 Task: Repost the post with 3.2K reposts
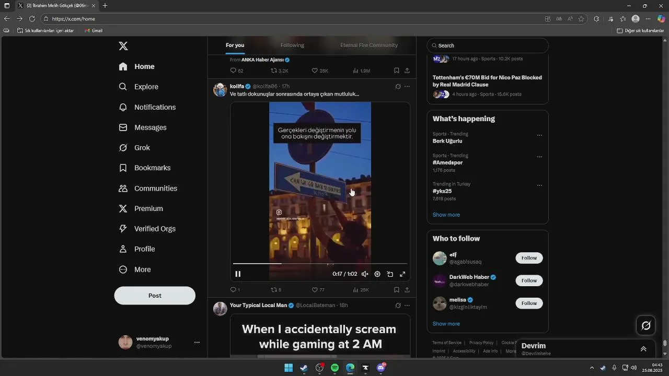coord(279,70)
